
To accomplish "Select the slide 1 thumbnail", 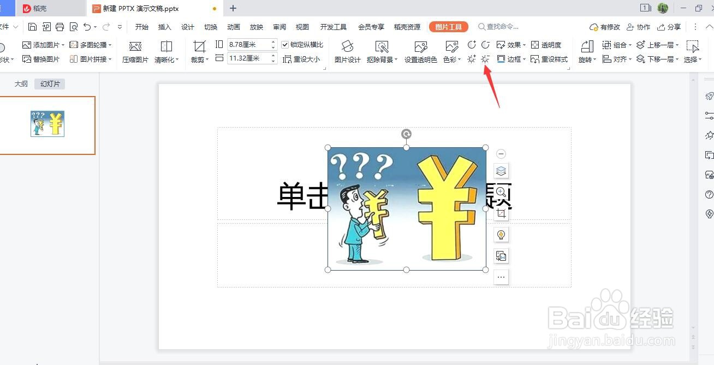I will (47, 125).
